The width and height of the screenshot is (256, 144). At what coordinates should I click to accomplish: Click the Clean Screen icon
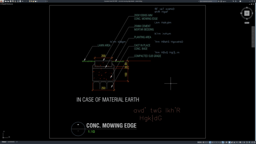pyautogui.click(x=252, y=142)
